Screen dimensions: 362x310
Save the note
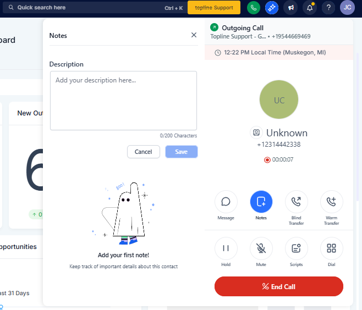coord(182,152)
